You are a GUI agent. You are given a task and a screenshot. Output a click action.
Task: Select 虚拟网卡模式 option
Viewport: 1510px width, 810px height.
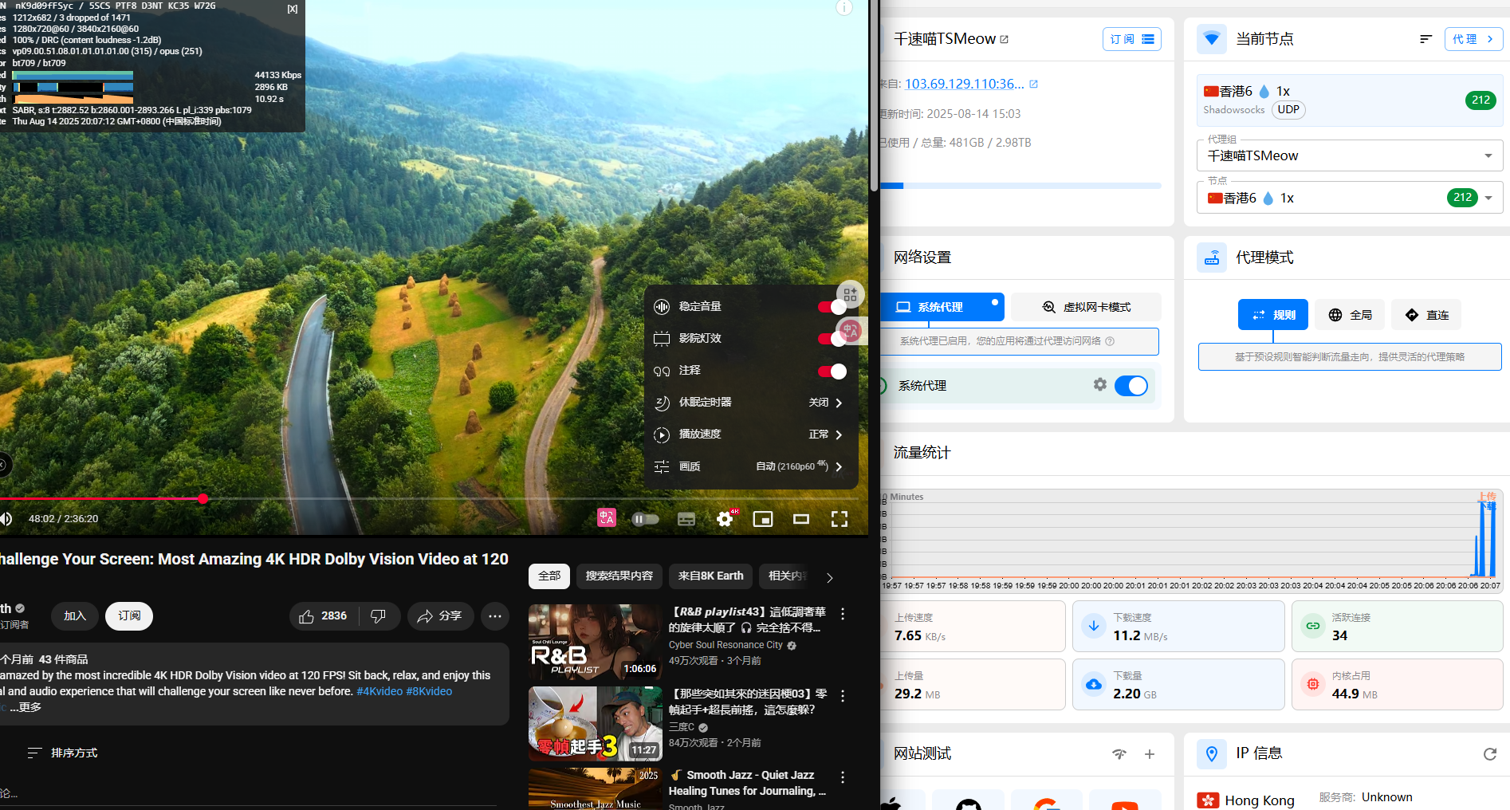tap(1086, 307)
